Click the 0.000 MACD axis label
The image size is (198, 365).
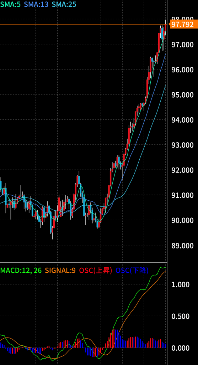click(180, 348)
